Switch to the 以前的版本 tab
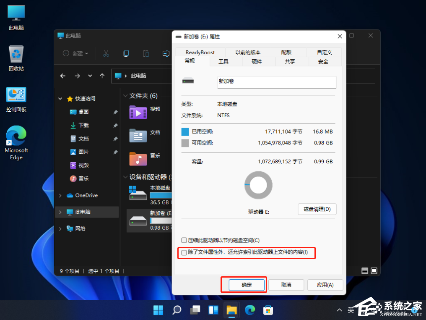Image resolution: width=426 pixels, height=320 pixels. pos(248,52)
